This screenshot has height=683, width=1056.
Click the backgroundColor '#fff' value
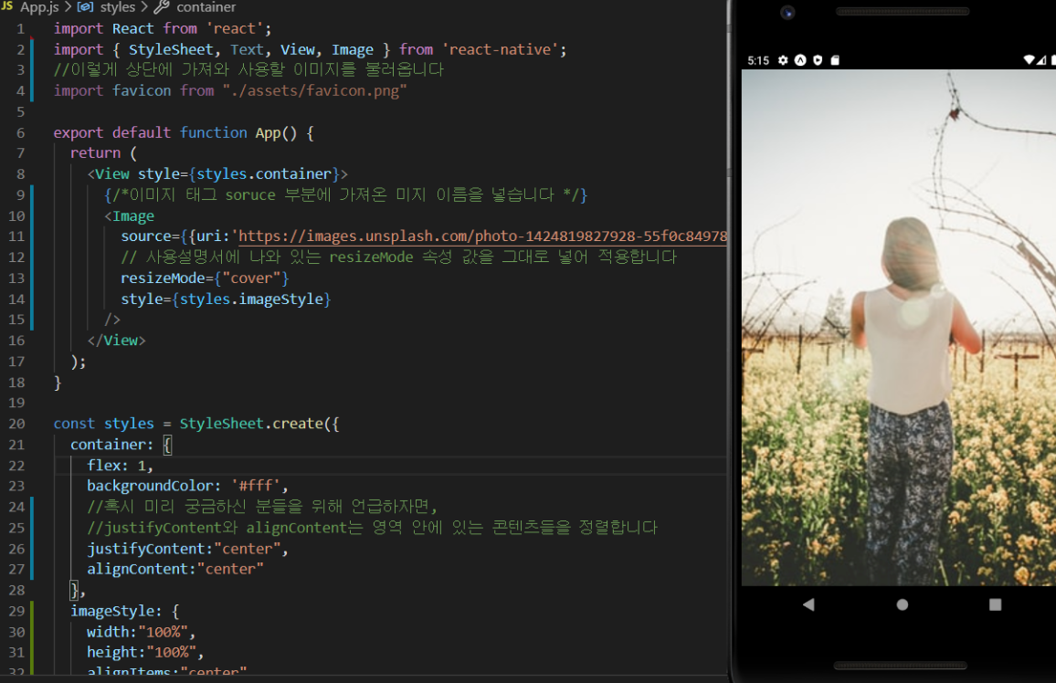pos(256,486)
